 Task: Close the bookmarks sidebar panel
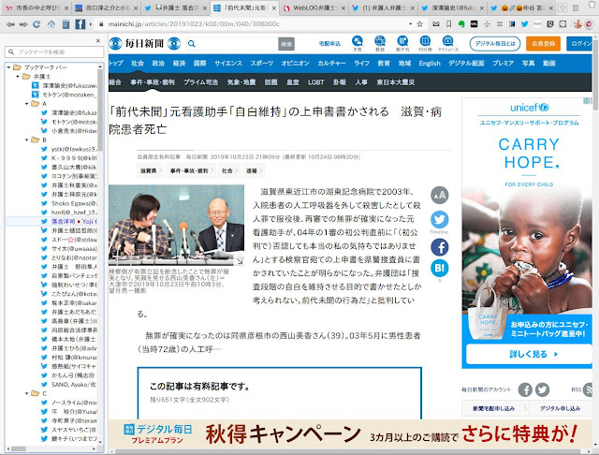[x=98, y=40]
